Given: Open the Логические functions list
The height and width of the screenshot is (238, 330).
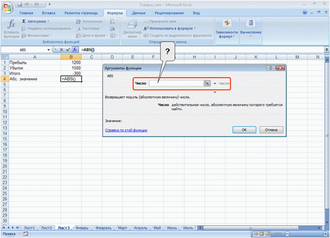Looking at the screenshot, I should pyautogui.click(x=91, y=21).
